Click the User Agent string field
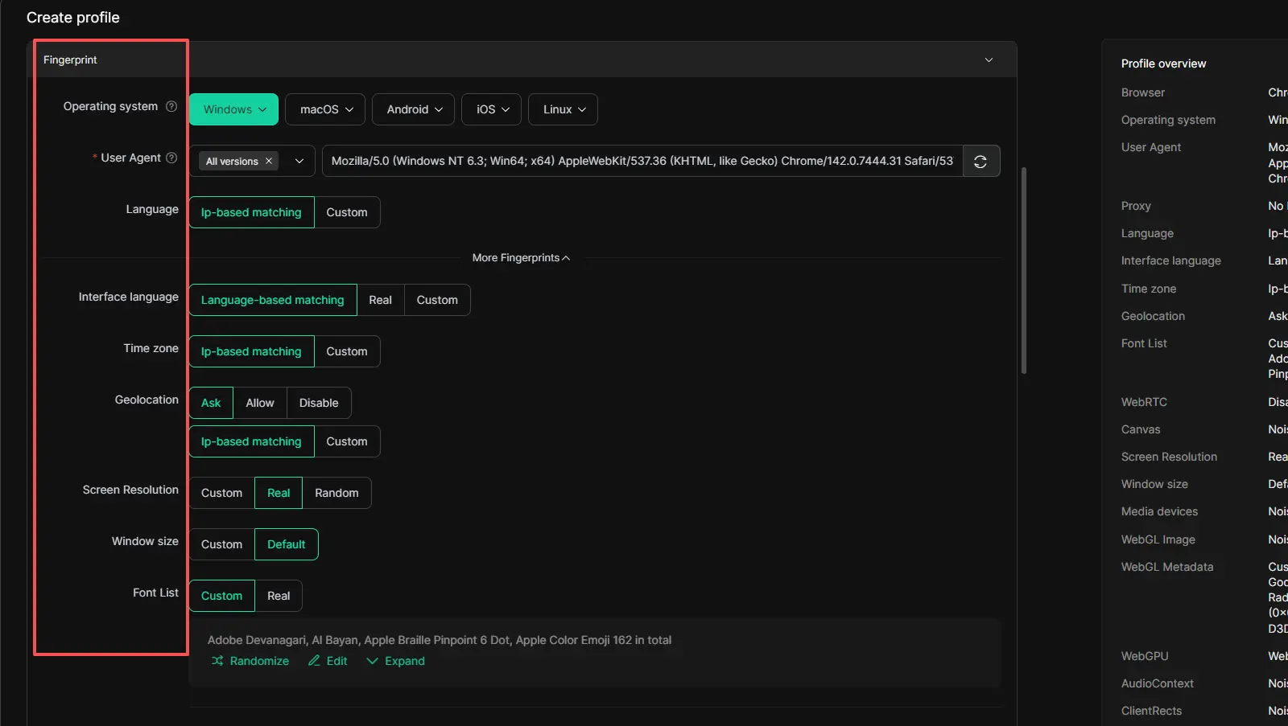This screenshot has height=726, width=1288. [x=642, y=161]
